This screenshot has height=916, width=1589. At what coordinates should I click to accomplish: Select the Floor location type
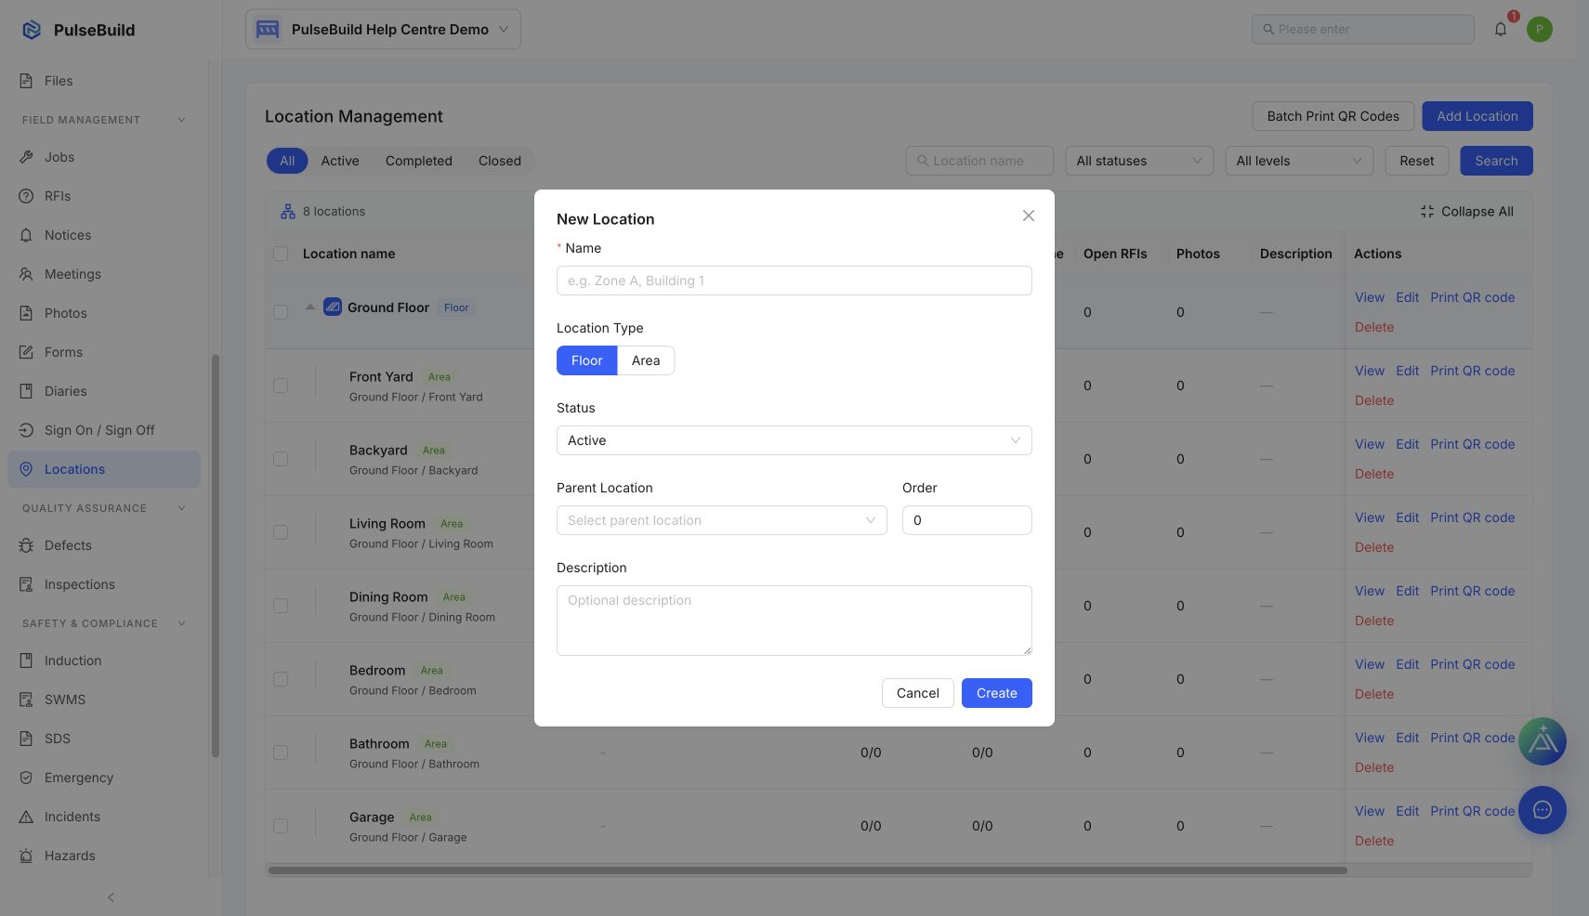tap(586, 360)
